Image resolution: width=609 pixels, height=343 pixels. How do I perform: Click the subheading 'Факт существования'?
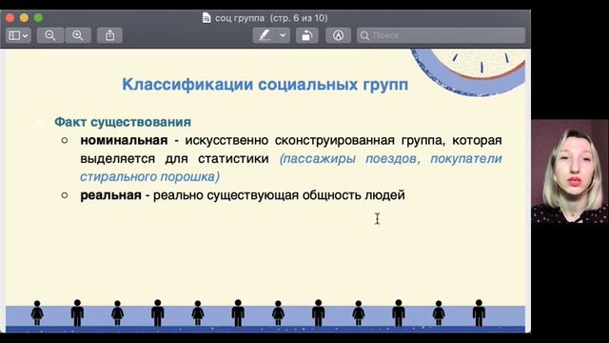point(123,122)
